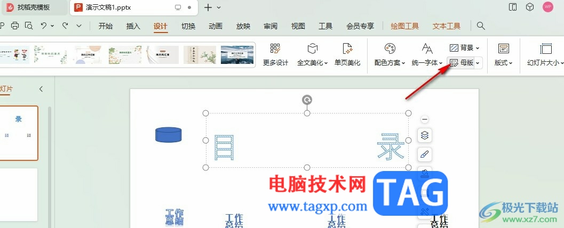Screen dimensions: 564x228
Task: Collapse the slide panel with chevron
Action: (x=41, y=89)
